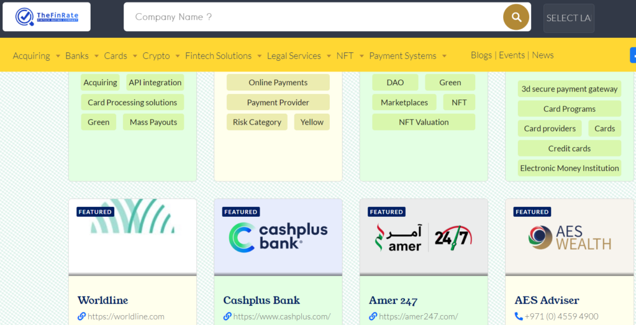This screenshot has width=636, height=325.
Task: Open the Cashplus Bank logo image
Action: click(x=278, y=237)
